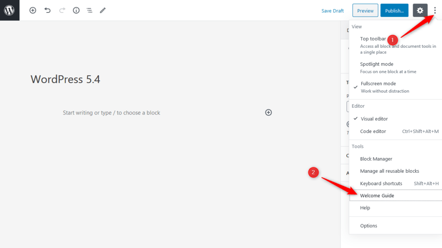
Task: Open Block Manager
Action: click(x=395, y=159)
